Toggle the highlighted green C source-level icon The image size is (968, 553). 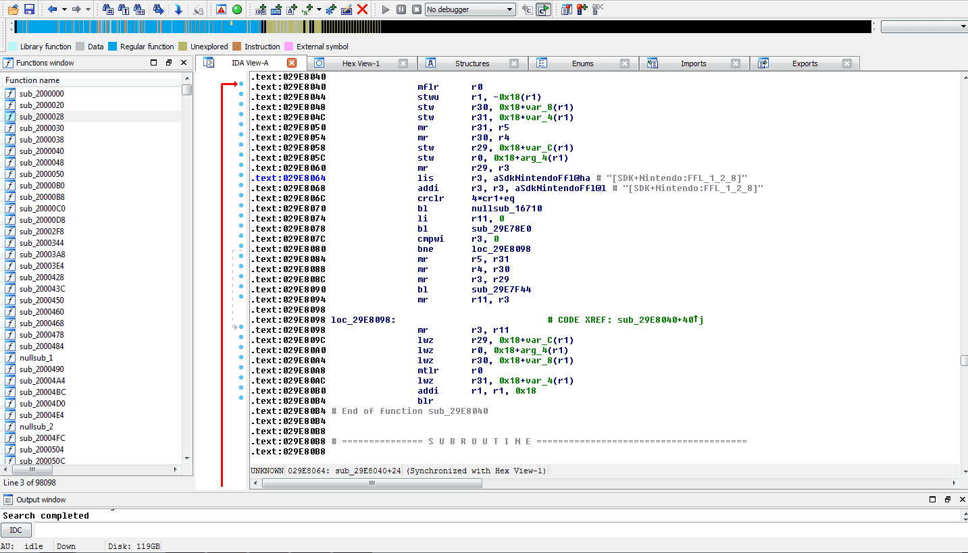click(544, 9)
